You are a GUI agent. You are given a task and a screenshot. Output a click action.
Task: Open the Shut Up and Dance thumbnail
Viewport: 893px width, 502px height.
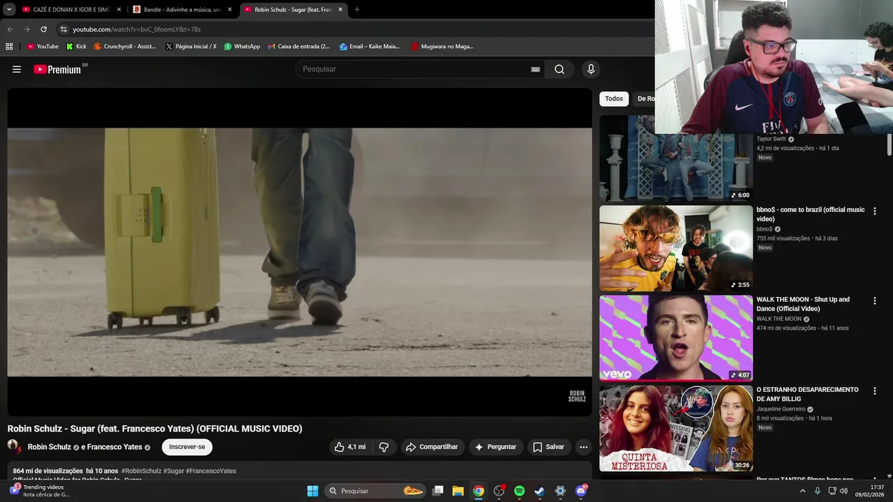(676, 338)
